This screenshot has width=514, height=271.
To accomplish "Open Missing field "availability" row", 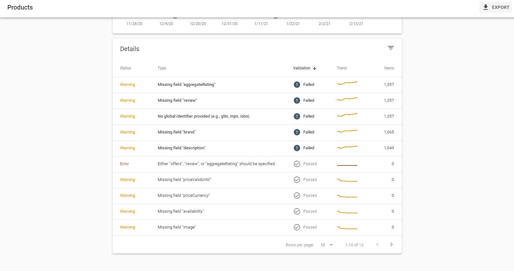I will [x=181, y=211].
